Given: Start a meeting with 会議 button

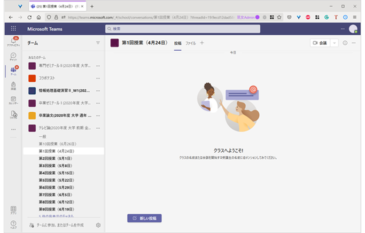Looking at the screenshot, I should coord(320,43).
